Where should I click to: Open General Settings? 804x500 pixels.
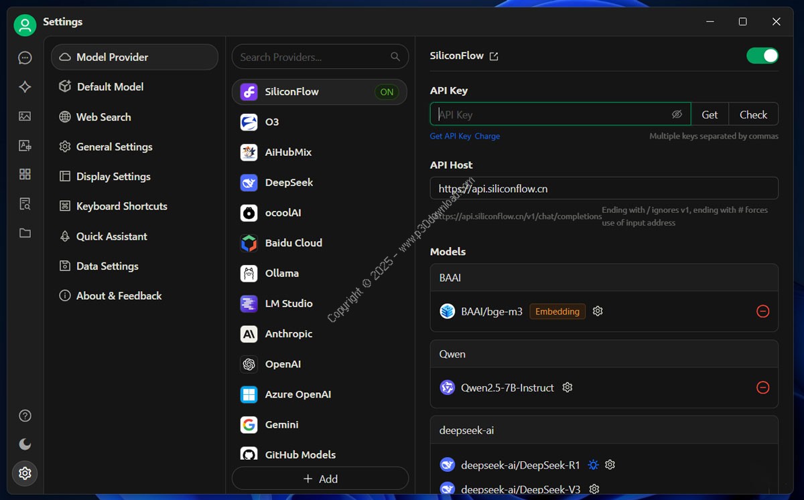point(135,147)
